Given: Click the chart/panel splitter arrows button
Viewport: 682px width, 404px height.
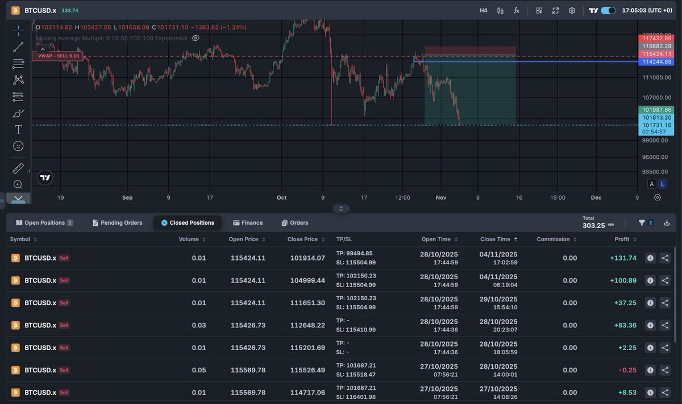Looking at the screenshot, I should [341, 208].
